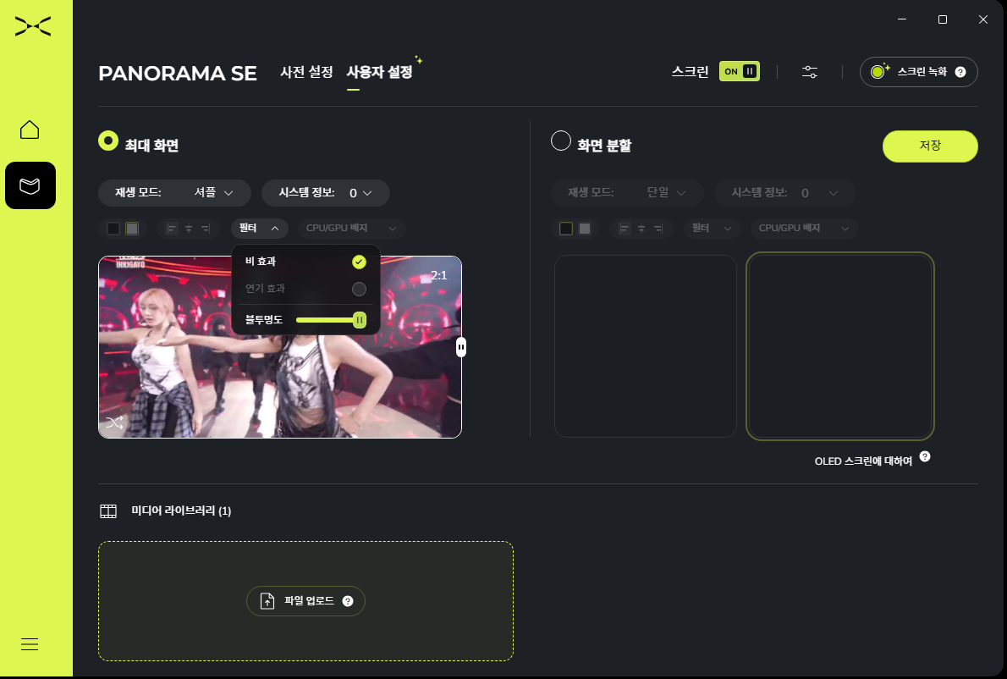Open the 재생 모드 단일 dropdown
Viewport: 1007px width, 679px height.
tap(627, 193)
